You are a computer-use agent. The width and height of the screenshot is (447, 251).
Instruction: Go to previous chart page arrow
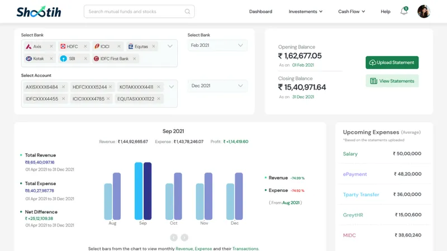pyautogui.click(x=174, y=238)
